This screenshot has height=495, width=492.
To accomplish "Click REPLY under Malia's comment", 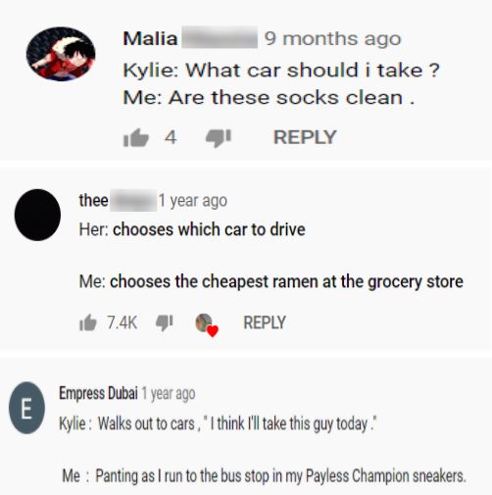I will coord(305,137).
